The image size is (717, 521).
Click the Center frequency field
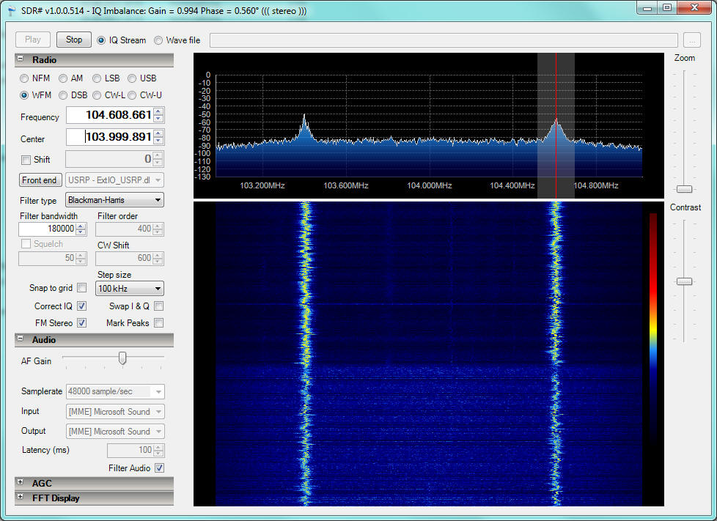(110, 136)
